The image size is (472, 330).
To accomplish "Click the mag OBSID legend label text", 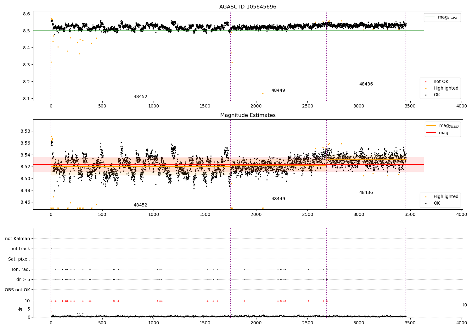I will (x=449, y=126).
